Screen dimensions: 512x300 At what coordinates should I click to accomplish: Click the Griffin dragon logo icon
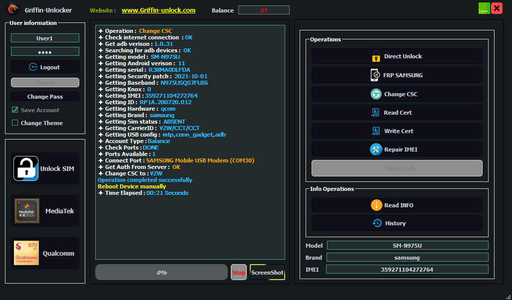click(13, 9)
